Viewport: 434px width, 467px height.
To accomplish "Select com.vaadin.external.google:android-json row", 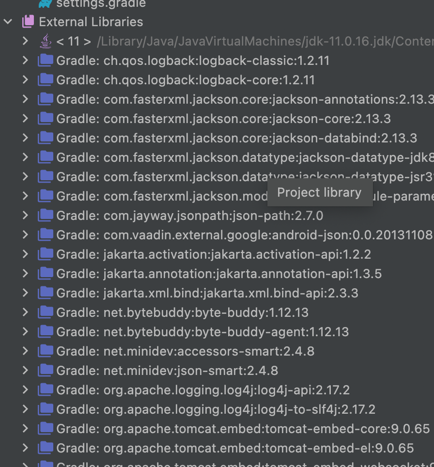I will tap(244, 235).
